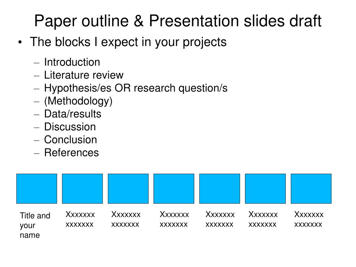Select the second blue box from the left
Viewport: 356px width, 267px height.
tap(82, 189)
